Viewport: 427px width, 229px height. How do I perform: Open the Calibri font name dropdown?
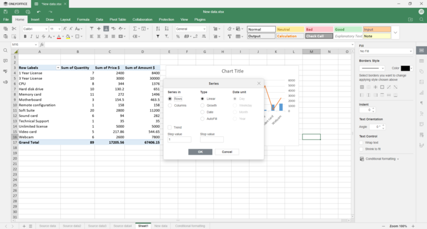pyautogui.click(x=35, y=29)
